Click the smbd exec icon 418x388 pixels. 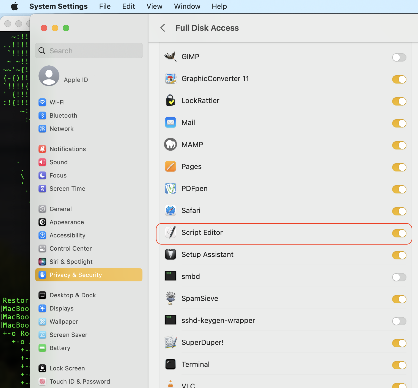pos(170,276)
